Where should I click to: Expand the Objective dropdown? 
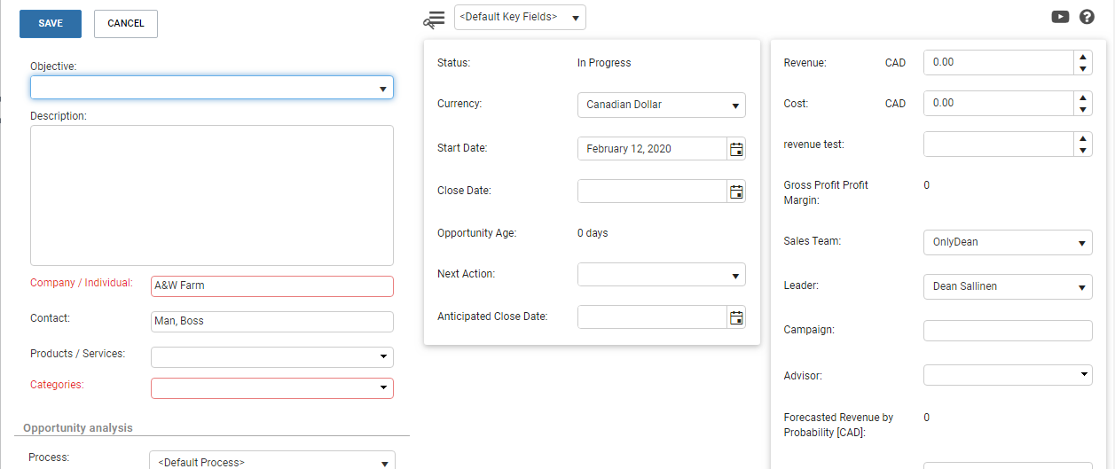[x=212, y=87]
